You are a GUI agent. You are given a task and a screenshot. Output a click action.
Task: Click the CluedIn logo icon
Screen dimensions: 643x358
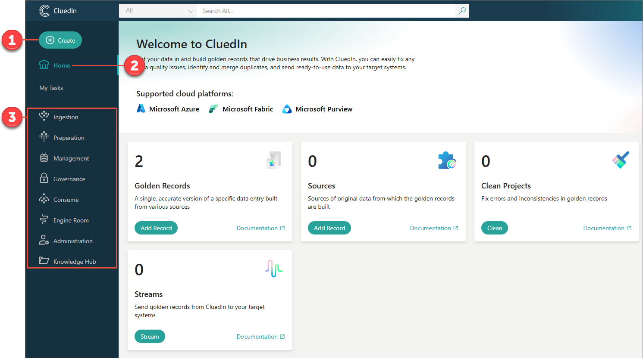point(44,11)
